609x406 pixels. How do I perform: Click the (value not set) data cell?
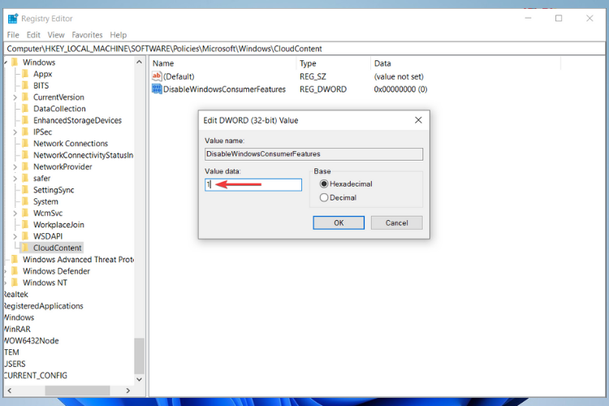(x=399, y=76)
